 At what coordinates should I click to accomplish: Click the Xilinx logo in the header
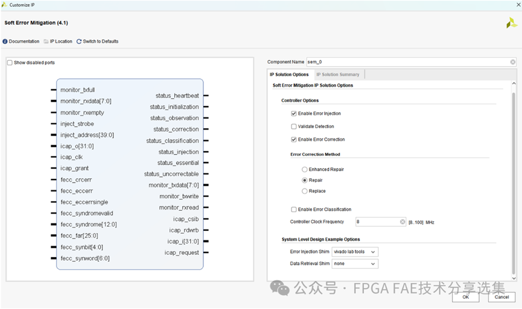point(511,23)
